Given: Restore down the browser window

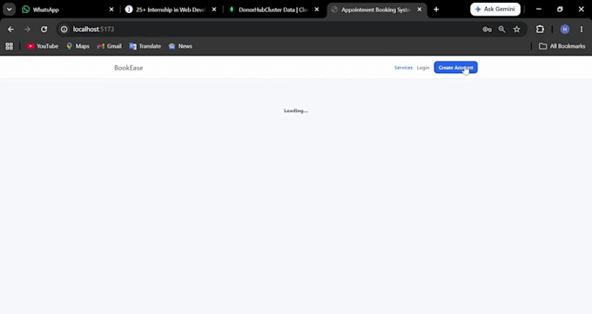Looking at the screenshot, I should pos(560,9).
